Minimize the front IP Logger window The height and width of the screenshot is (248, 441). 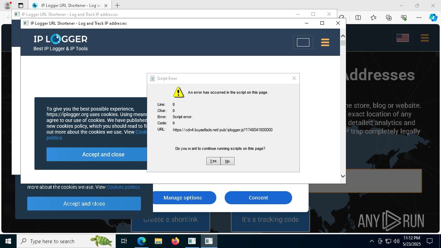tap(307, 23)
